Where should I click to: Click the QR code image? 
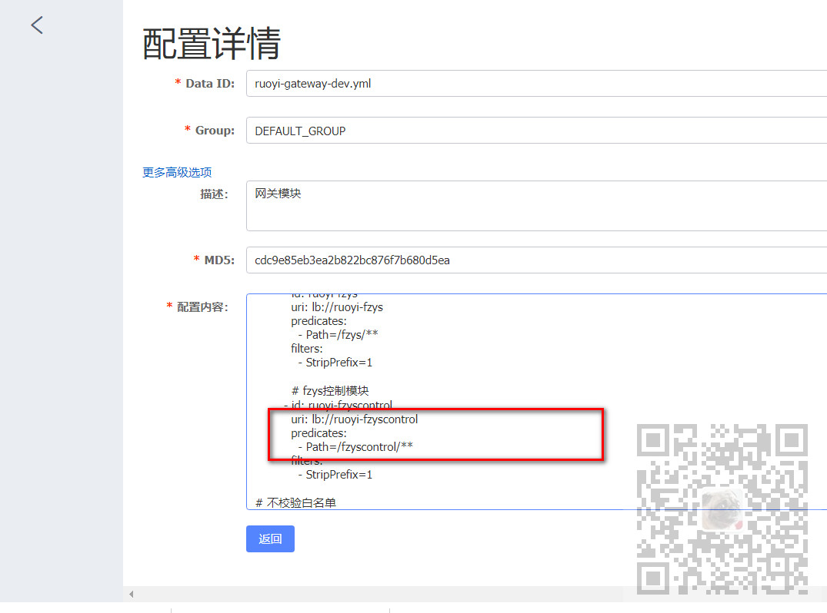coord(722,509)
